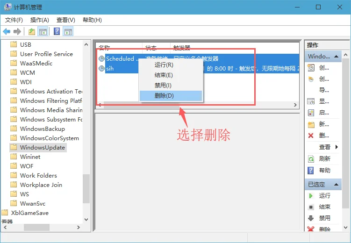Click the red X delete folder icon
The width and height of the screenshot is (351, 243).
(x=311, y=136)
